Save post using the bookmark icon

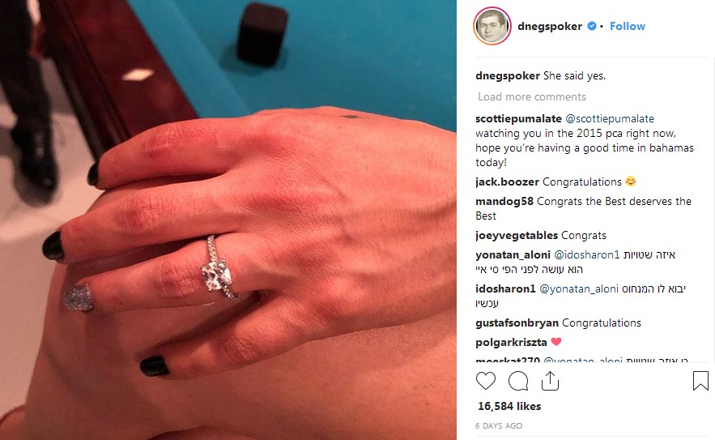tap(700, 381)
